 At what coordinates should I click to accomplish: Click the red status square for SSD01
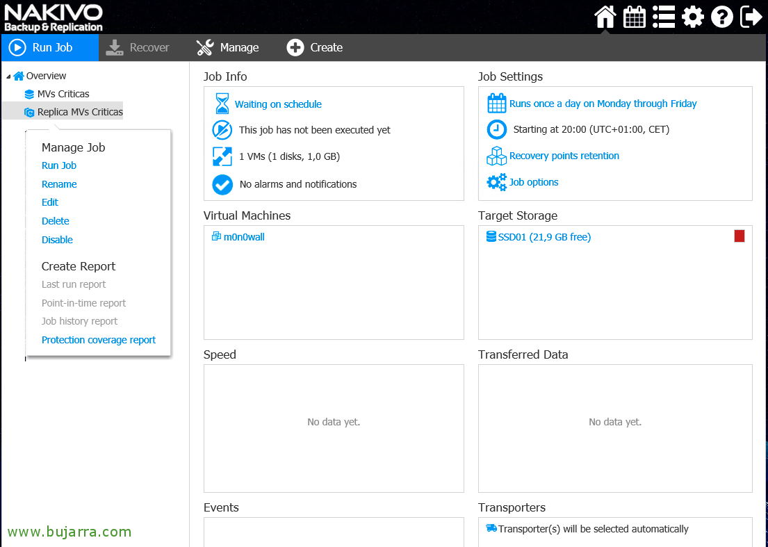[740, 236]
